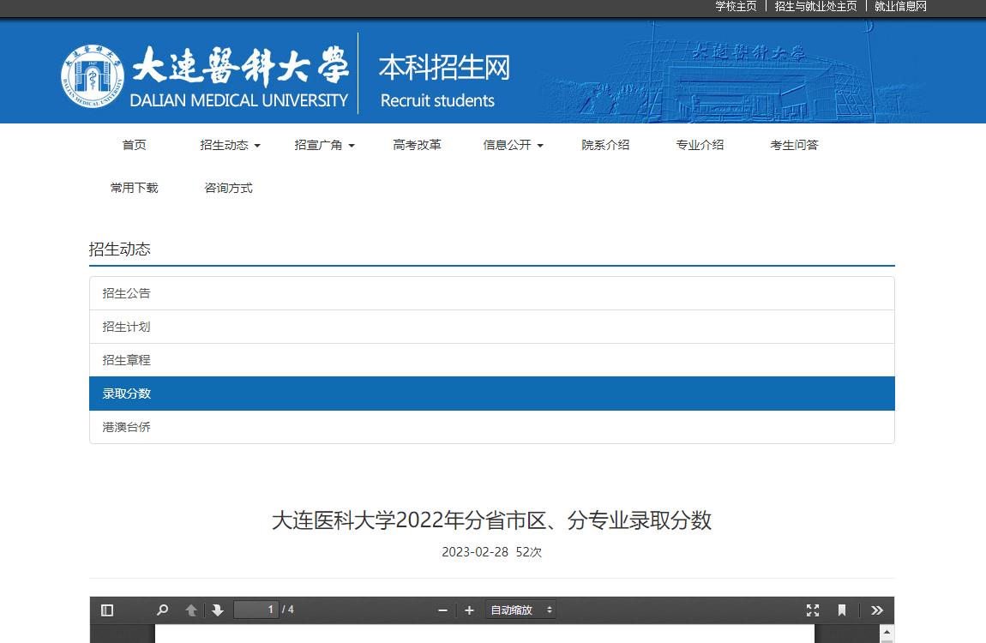
Task: Open the 自动缩放 zoom dropdown
Action: point(520,610)
